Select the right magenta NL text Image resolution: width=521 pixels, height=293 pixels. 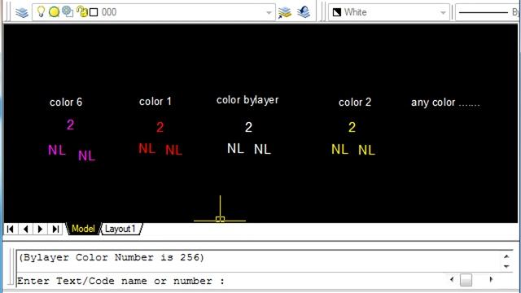coord(87,155)
